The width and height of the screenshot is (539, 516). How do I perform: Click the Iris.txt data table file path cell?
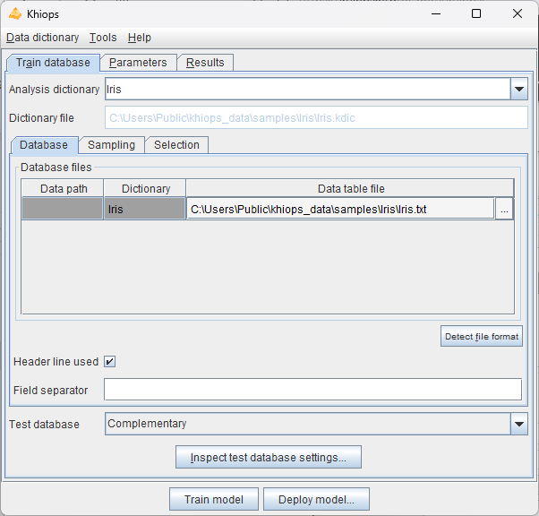point(340,209)
